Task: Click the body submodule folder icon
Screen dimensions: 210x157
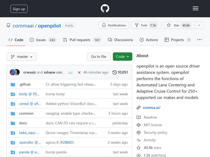Action: (13, 94)
